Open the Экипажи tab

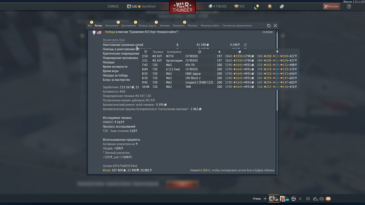165,26
